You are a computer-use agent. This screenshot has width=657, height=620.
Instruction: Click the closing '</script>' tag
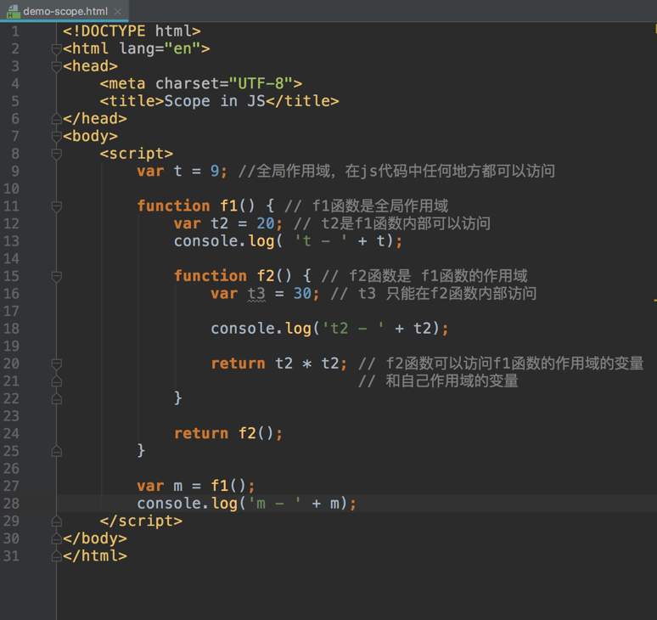[141, 521]
